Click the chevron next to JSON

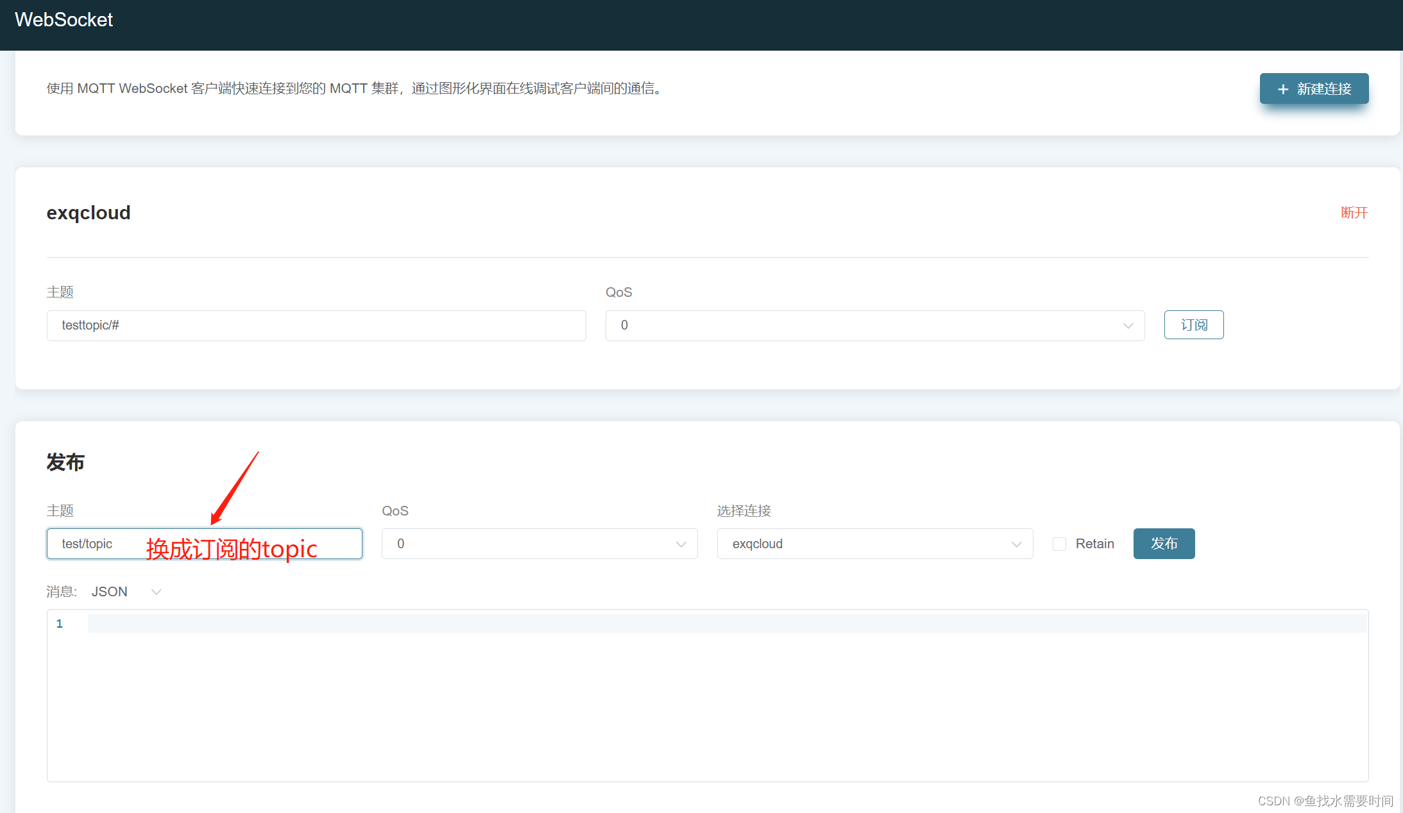pyautogui.click(x=156, y=592)
